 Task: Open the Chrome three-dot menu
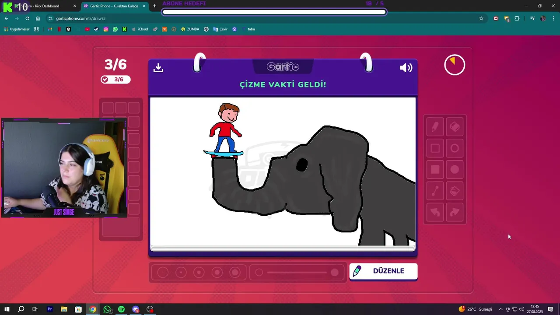click(x=553, y=18)
